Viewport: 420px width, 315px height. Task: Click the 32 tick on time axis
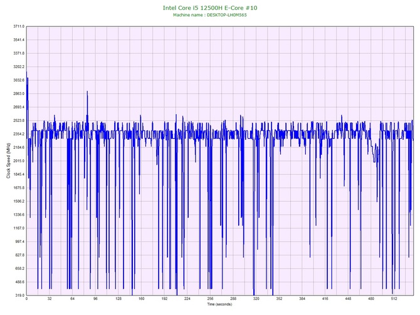(50, 299)
